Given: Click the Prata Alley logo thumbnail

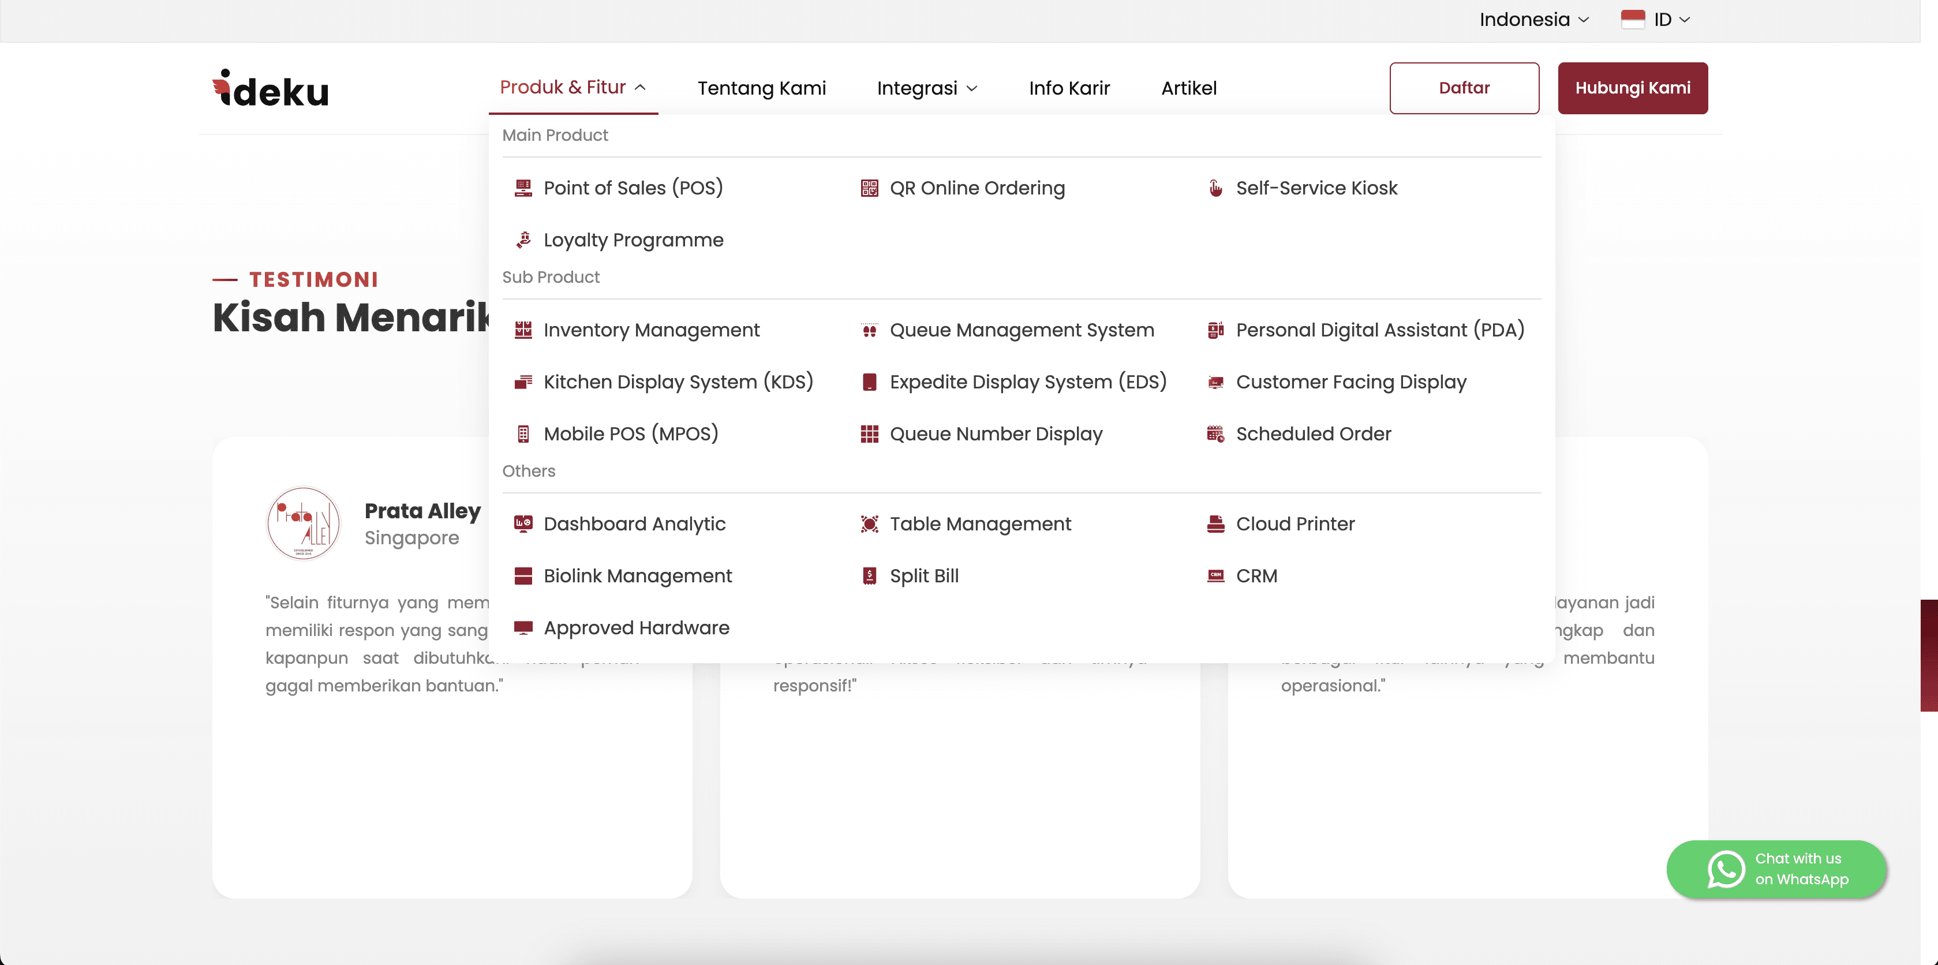Looking at the screenshot, I should 303,523.
